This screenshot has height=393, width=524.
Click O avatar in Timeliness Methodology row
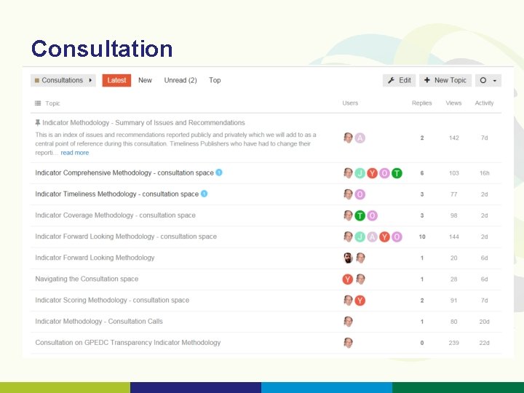pyautogui.click(x=360, y=194)
